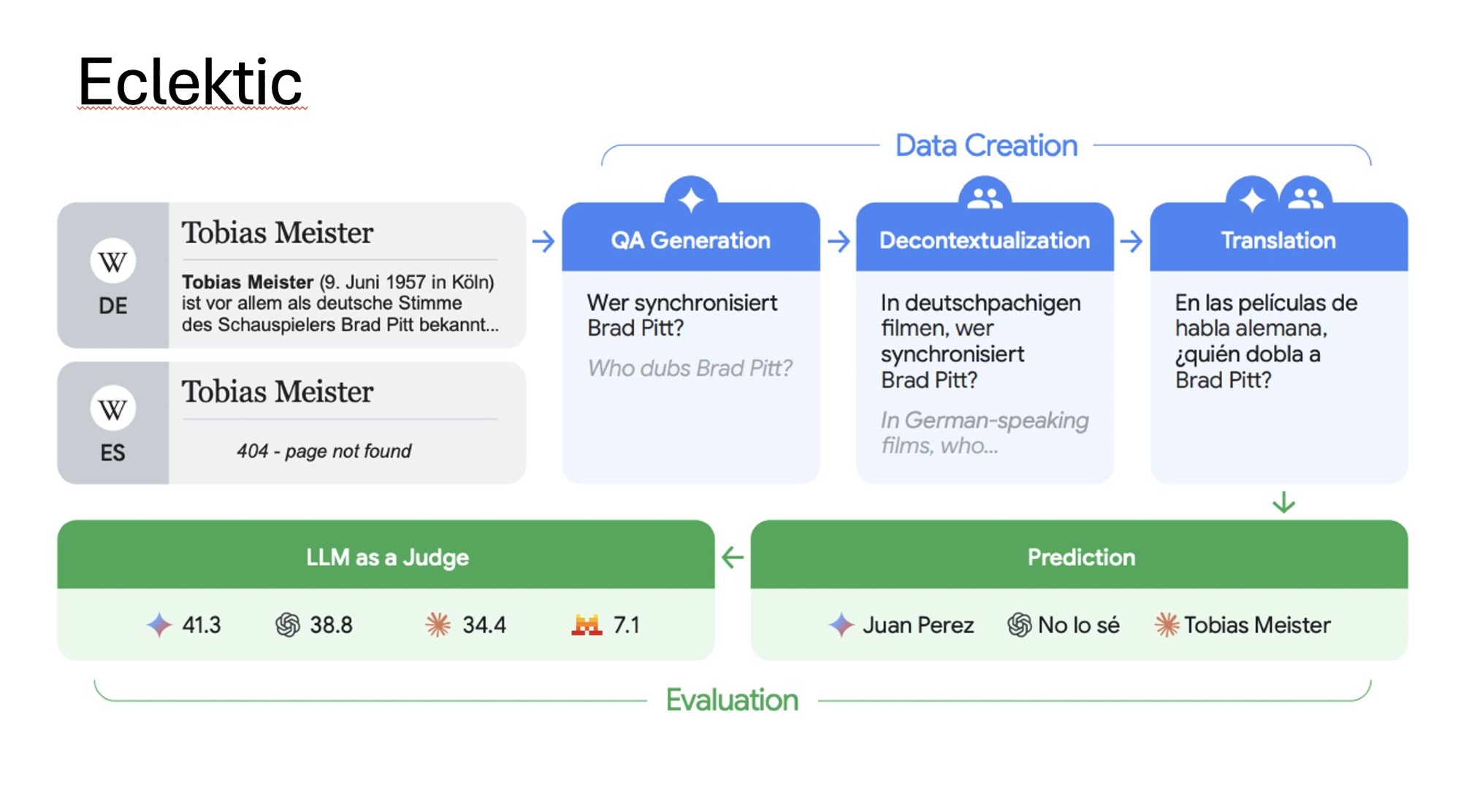Click the Prediction header
The image size is (1461, 796).
tap(1081, 557)
